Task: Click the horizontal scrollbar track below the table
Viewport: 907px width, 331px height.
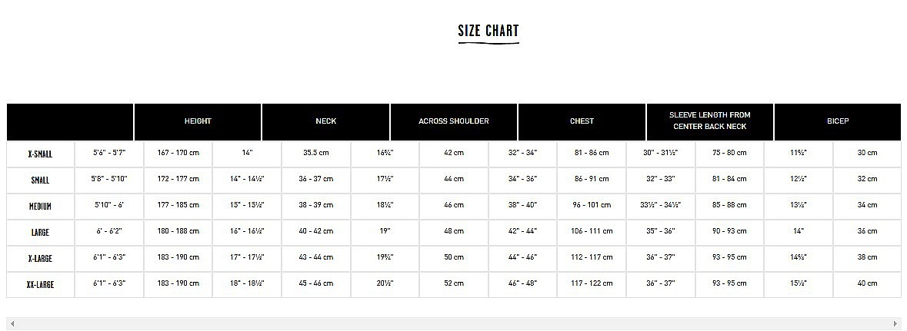Action: pos(454,323)
